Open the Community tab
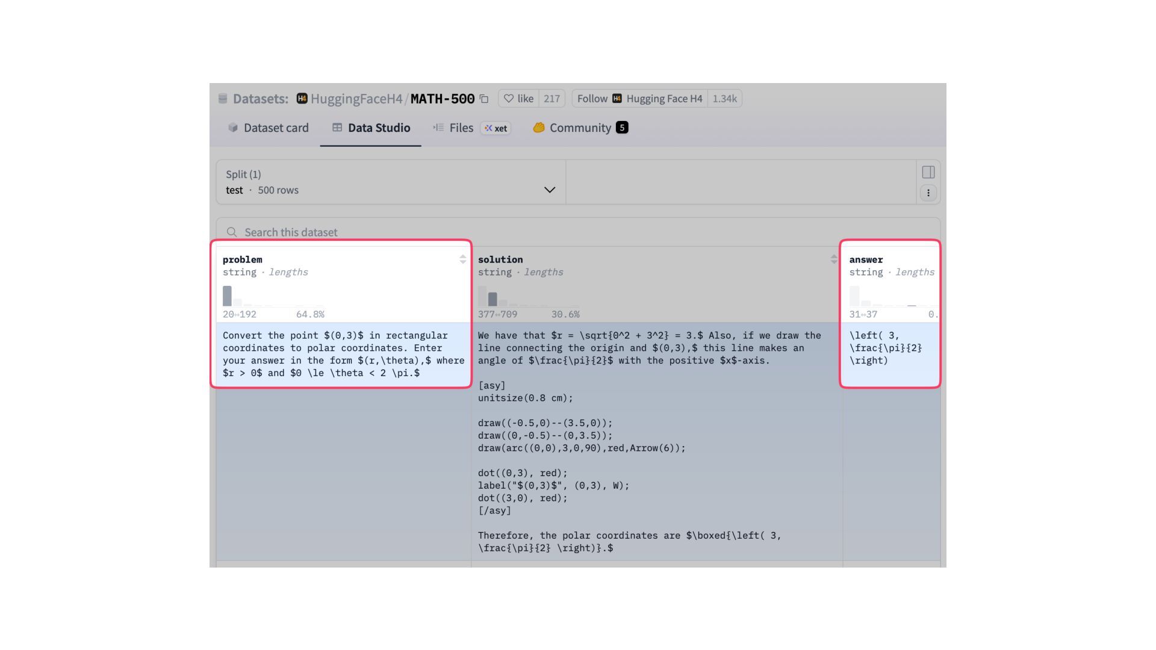 (580, 128)
